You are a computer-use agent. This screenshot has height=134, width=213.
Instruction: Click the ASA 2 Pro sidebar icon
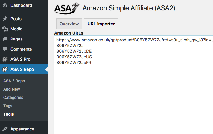[5, 59]
